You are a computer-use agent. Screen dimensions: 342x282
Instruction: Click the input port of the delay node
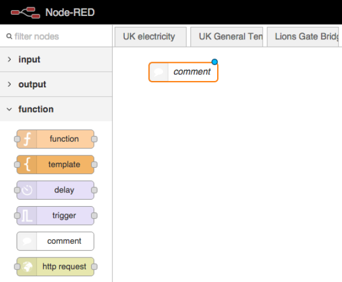[x=17, y=190]
